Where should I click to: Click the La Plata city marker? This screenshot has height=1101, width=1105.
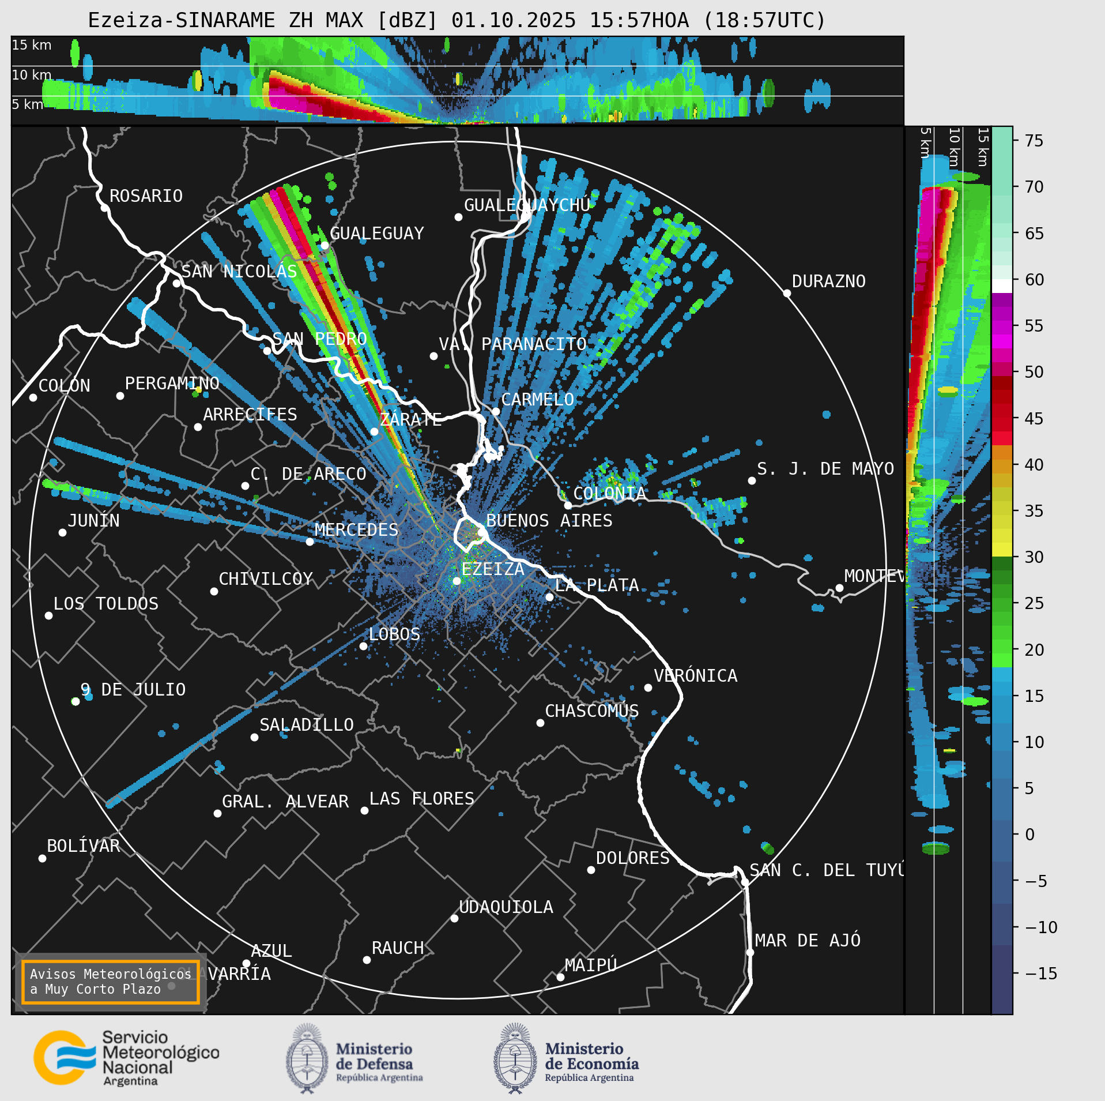tap(549, 597)
